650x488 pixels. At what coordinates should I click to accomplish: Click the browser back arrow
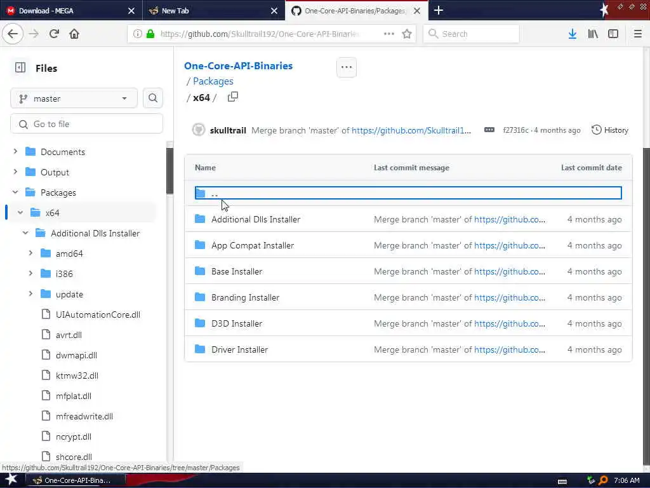pos(13,34)
